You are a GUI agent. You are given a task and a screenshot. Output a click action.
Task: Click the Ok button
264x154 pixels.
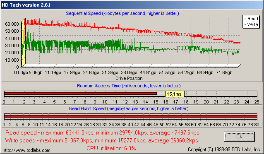click(x=239, y=137)
